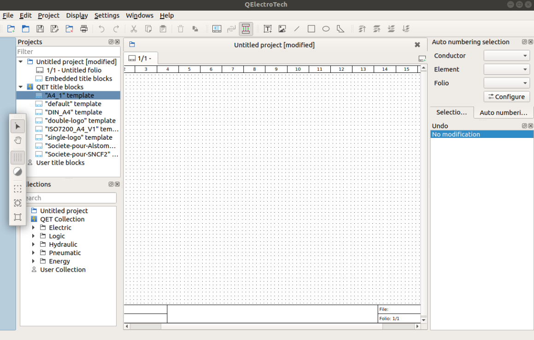Click the Projects Filter input field
This screenshot has width=534, height=340.
click(x=69, y=52)
